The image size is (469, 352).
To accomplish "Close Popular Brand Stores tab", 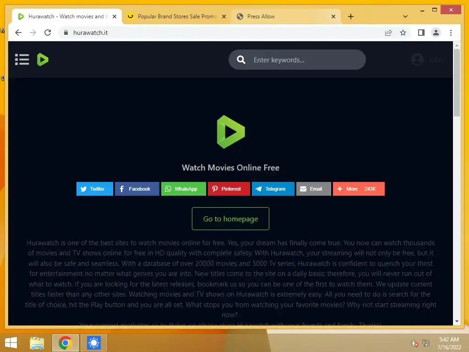I will point(224,16).
